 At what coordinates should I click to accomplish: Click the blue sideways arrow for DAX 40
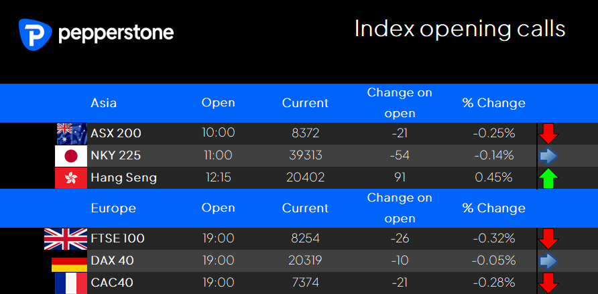548,261
